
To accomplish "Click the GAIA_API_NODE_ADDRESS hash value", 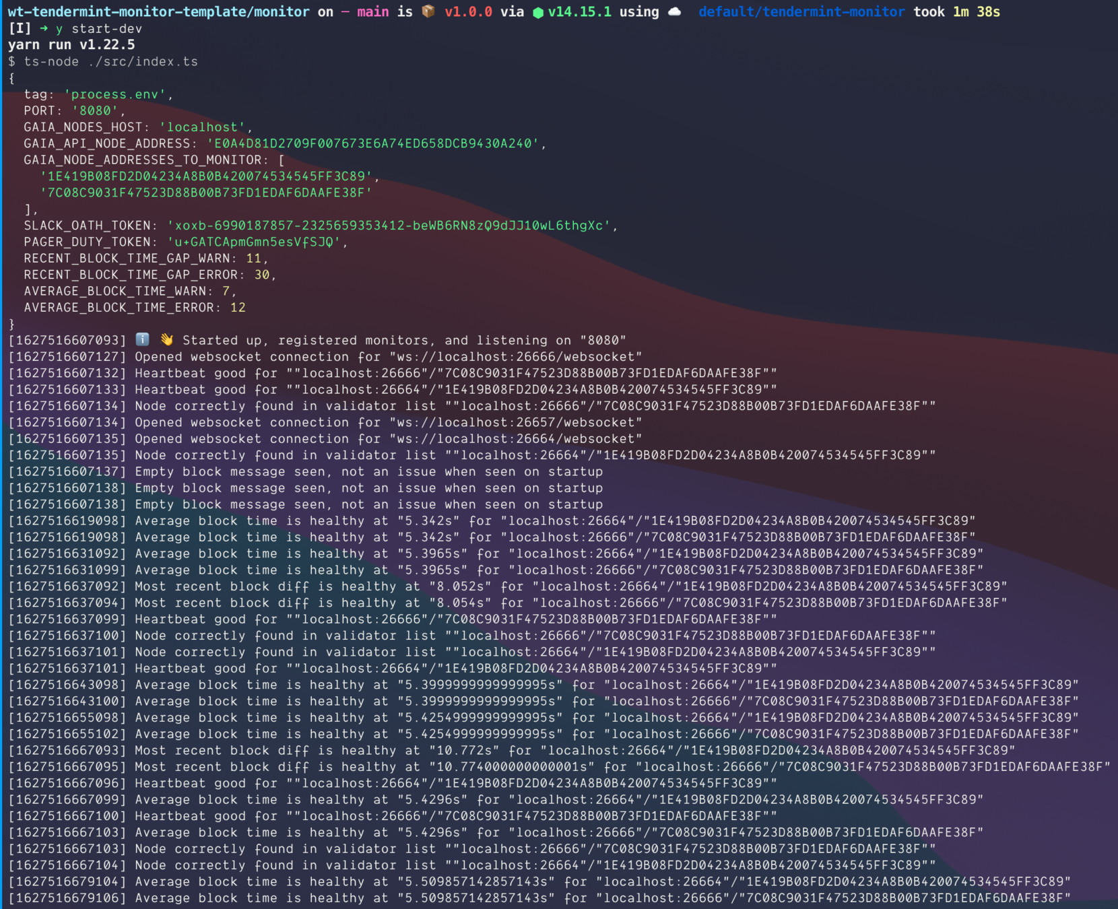I will pyautogui.click(x=373, y=143).
